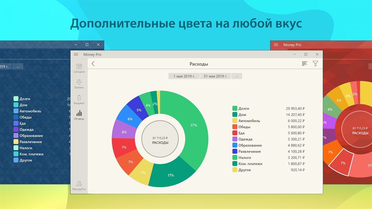Click the ellipsis button in blue window
Image resolution: width=372 pixels, height=209 pixels.
(18, 66)
